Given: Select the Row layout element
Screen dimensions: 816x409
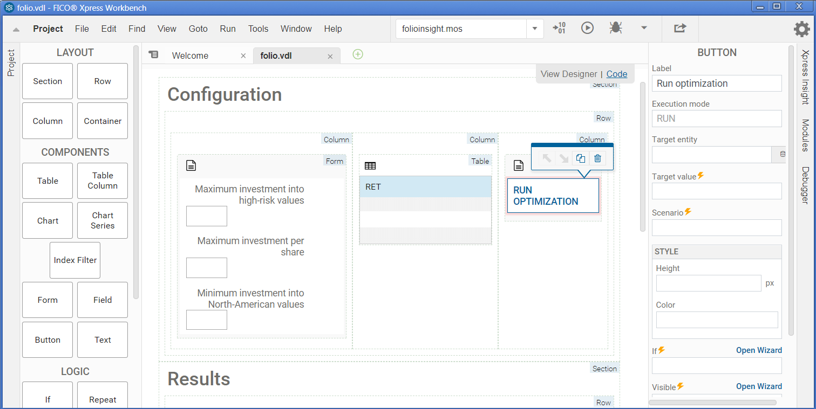Looking at the screenshot, I should (x=103, y=81).
